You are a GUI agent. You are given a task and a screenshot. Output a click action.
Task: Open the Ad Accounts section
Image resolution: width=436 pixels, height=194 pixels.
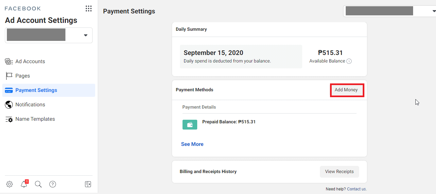tap(9, 61)
